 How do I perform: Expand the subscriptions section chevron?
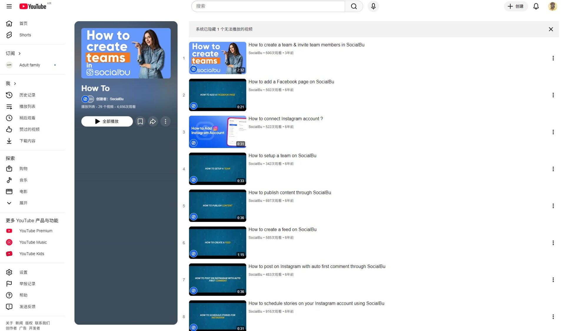point(20,54)
